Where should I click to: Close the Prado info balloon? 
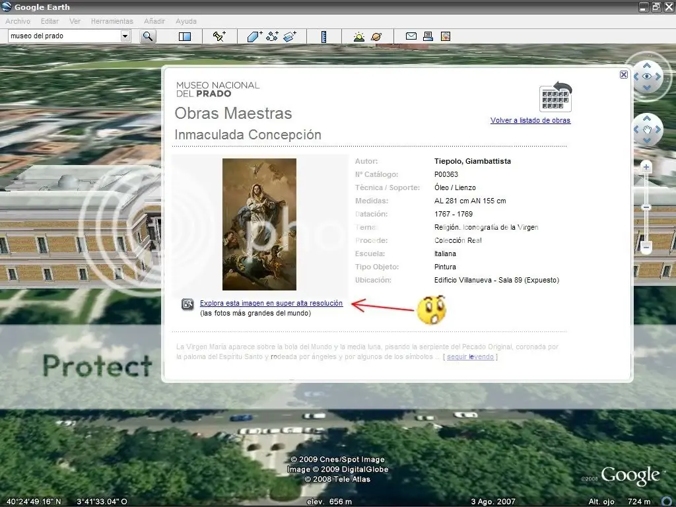[x=623, y=75]
